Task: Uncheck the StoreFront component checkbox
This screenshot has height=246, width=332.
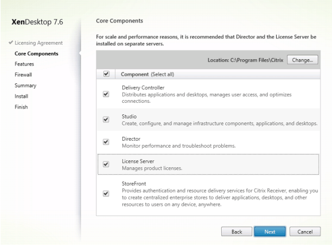Action: click(x=106, y=194)
